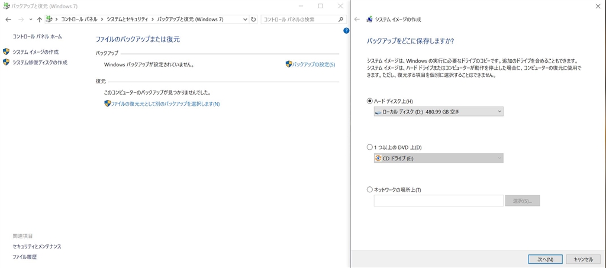Click キャンセル button
This screenshot has height=268, width=606.
click(x=583, y=259)
